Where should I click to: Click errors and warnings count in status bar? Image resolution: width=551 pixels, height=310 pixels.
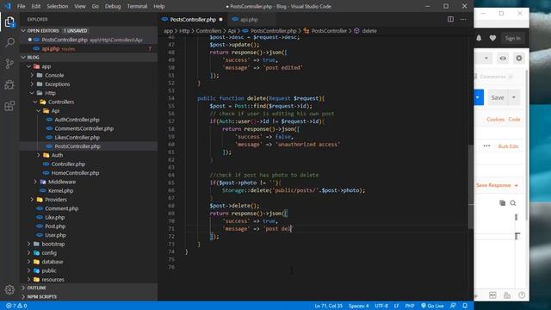click(x=16, y=306)
